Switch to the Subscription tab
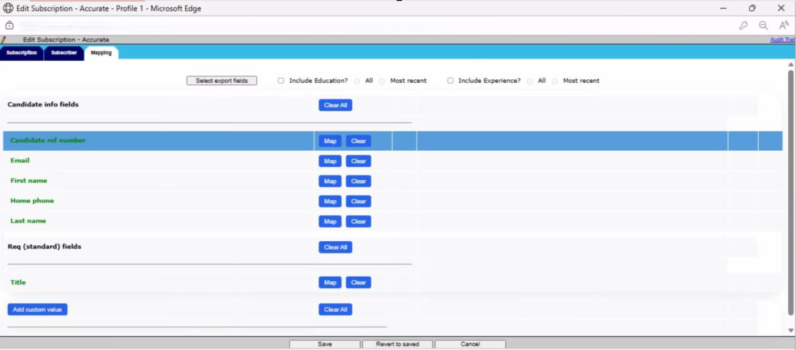Screen dimensions: 796x350 click(x=22, y=53)
